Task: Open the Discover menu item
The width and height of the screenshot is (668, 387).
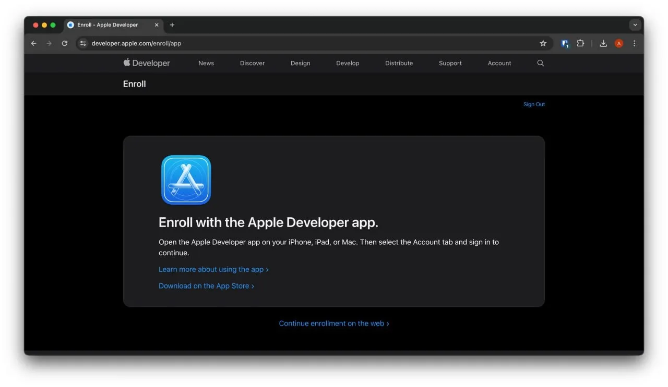Action: [x=253, y=63]
